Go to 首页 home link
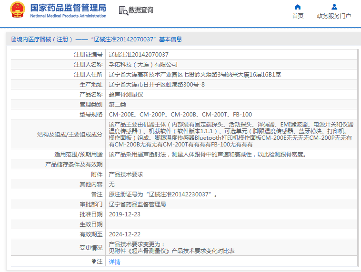This screenshot has height=272, width=361. coord(298,16)
